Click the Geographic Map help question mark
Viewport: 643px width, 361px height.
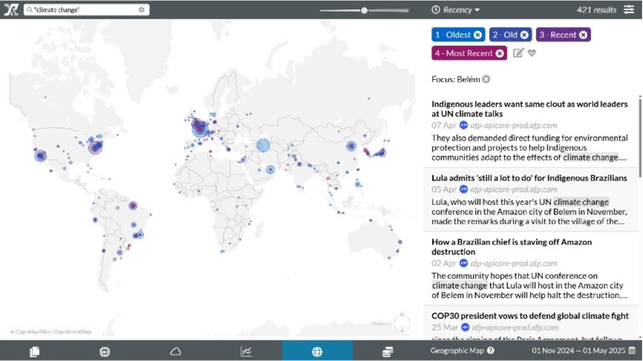(490, 351)
